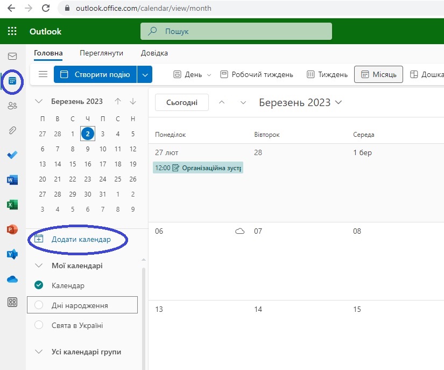
Task: Open the Організаційна зустр event
Action: click(x=198, y=167)
